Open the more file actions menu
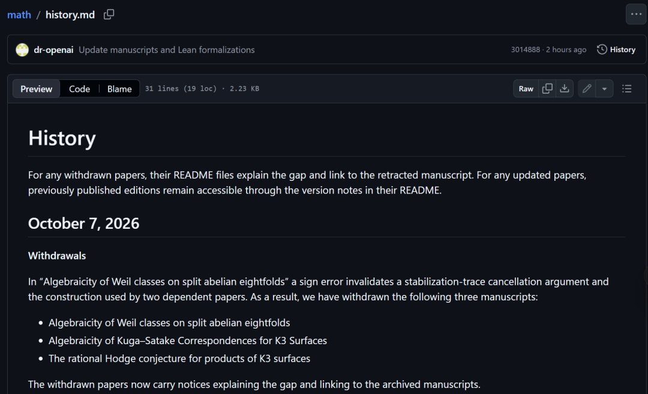This screenshot has height=394, width=648. coord(636,14)
